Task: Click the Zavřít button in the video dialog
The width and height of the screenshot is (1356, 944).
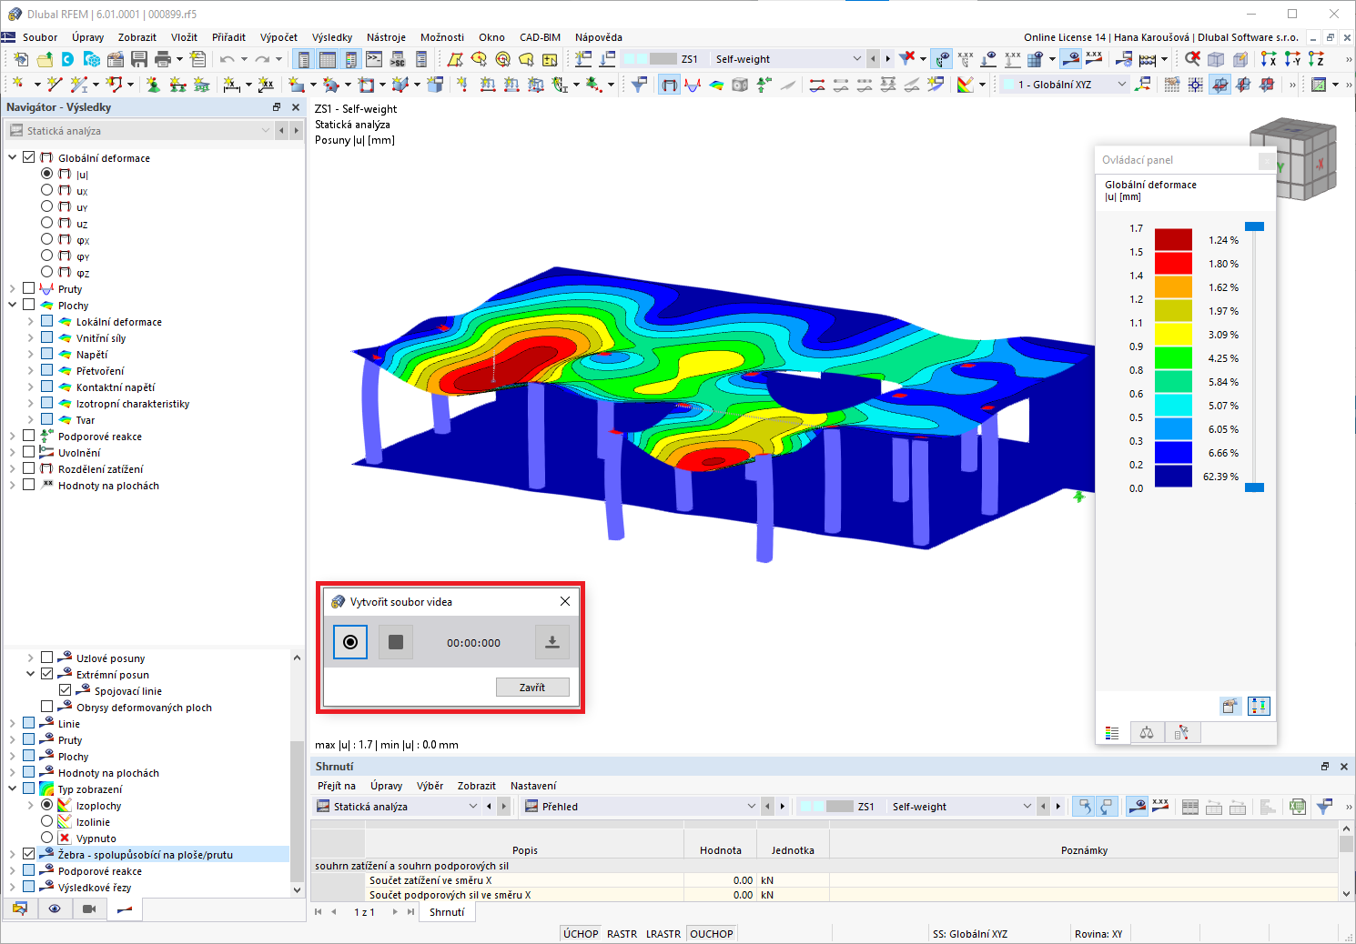Action: point(532,688)
